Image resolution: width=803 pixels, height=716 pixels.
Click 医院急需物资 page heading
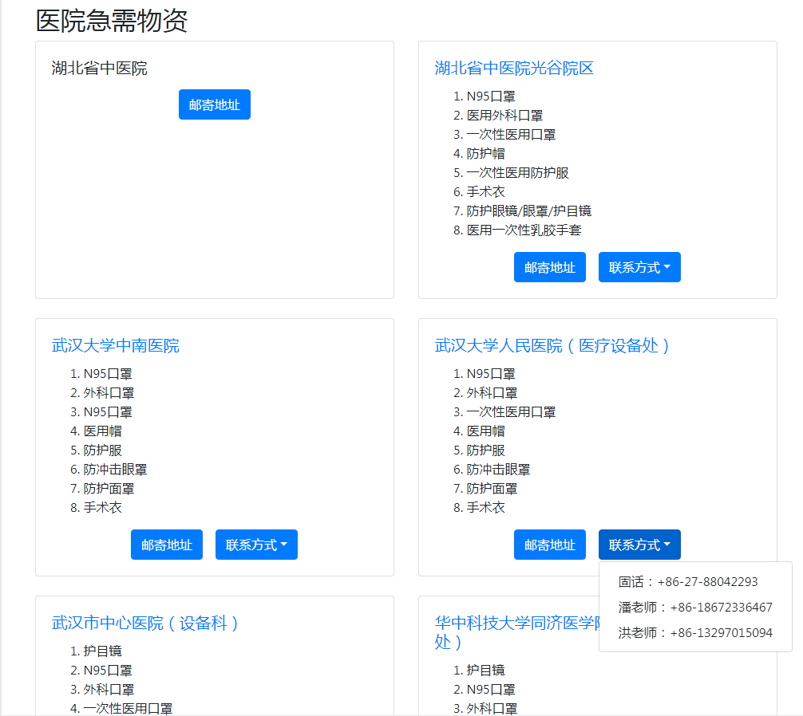[x=112, y=21]
